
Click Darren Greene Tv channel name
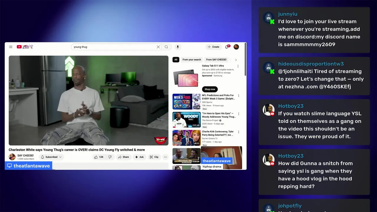point(210,138)
